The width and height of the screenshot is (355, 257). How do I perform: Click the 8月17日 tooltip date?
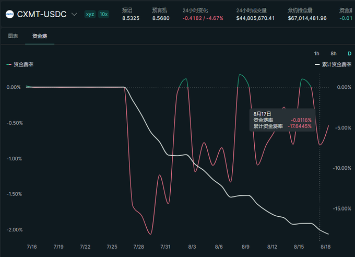pyautogui.click(x=262, y=114)
